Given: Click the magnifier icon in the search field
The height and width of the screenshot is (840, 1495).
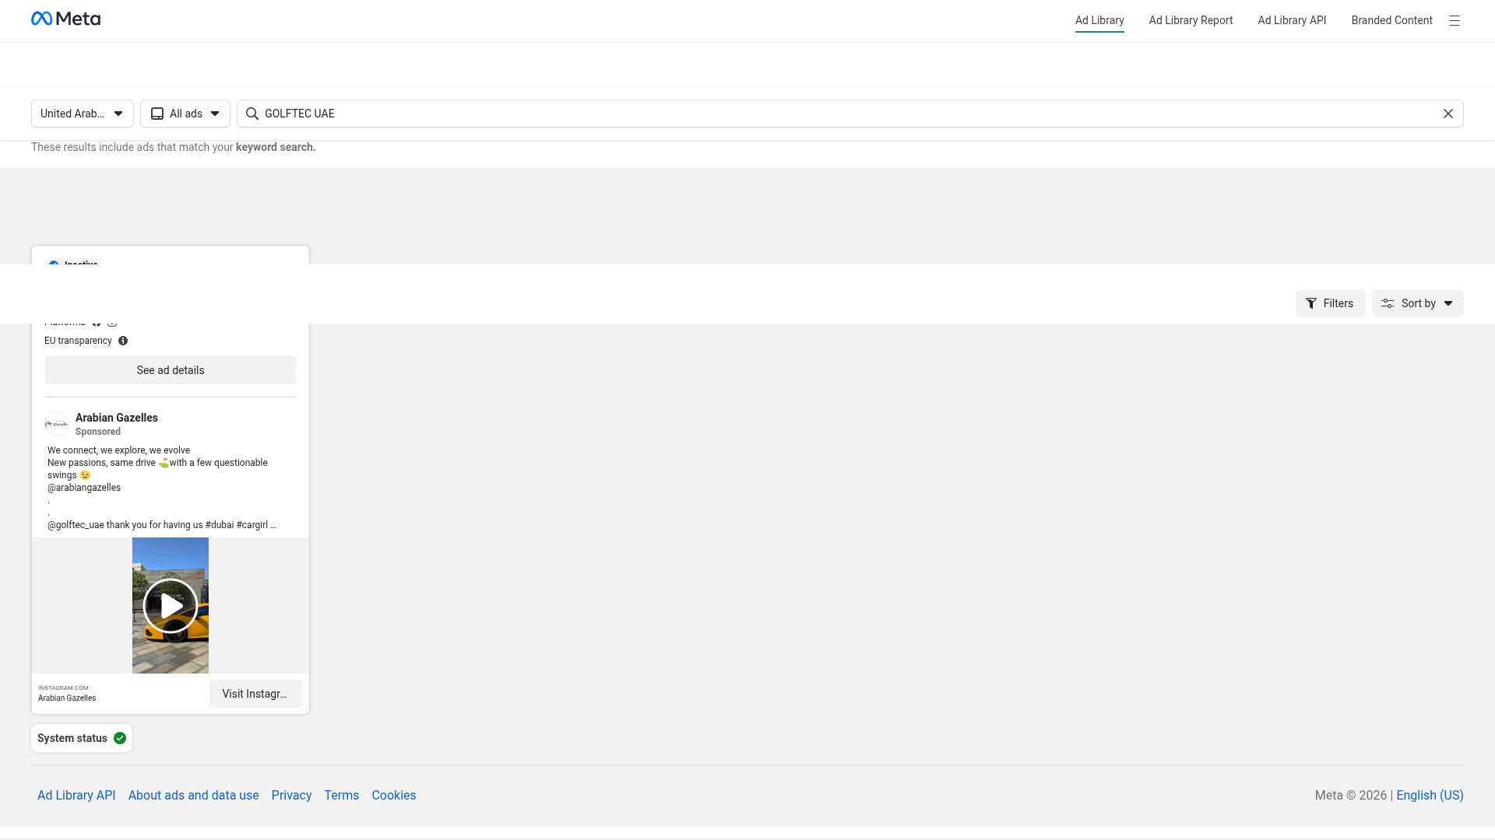Looking at the screenshot, I should [x=252, y=114].
